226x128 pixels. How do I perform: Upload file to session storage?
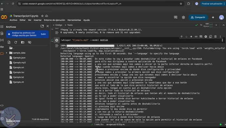pyautogui.click(x=9, y=42)
